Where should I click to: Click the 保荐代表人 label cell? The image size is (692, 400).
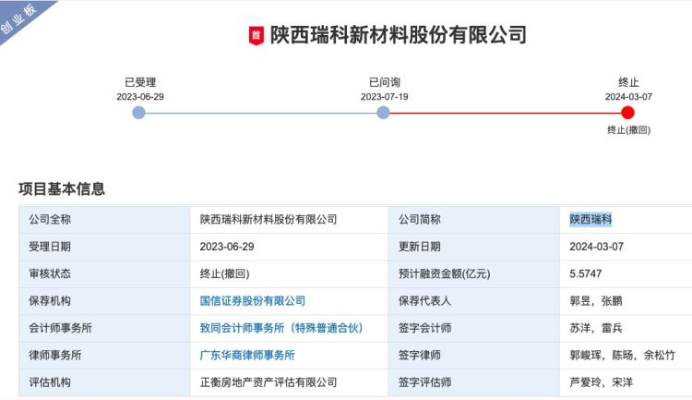click(474, 301)
